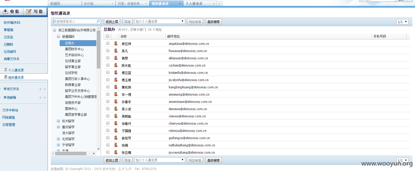This screenshot has height=171, width=415.
Task: Collapse the 新通国际 tree node
Action: 59,37
